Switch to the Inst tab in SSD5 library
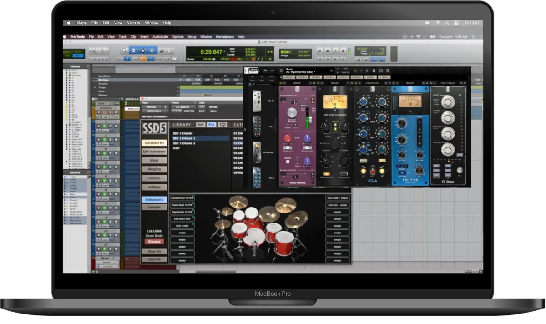The height and width of the screenshot is (324, 546). click(201, 124)
